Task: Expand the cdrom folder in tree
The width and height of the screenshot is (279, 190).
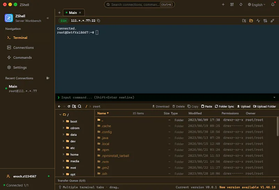Action: pyautogui.click(x=63, y=128)
